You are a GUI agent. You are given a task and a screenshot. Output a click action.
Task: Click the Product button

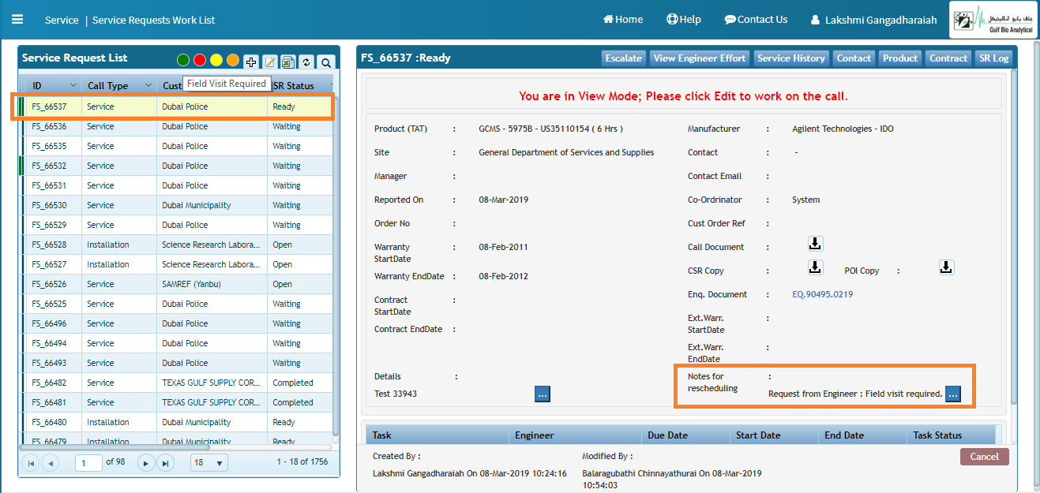(900, 58)
